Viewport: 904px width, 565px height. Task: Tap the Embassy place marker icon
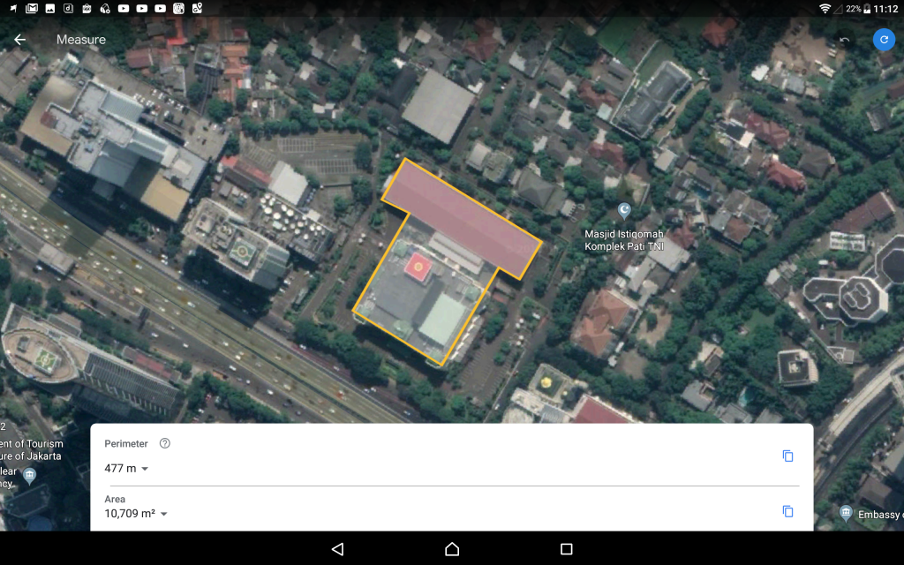[846, 513]
